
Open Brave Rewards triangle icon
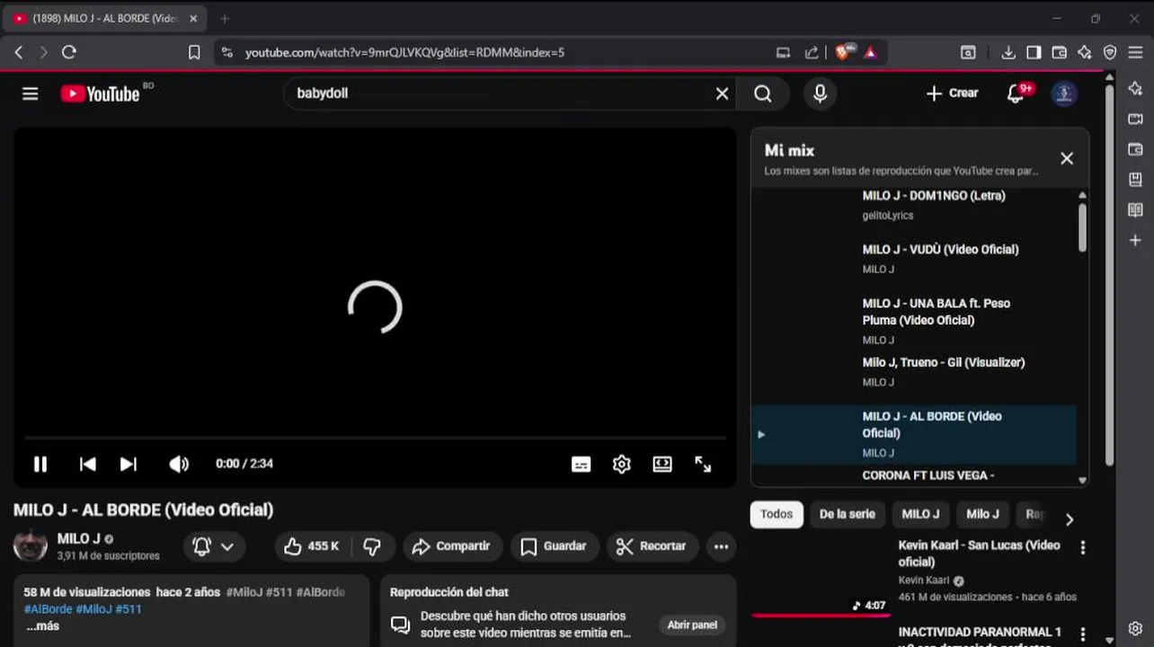[x=870, y=52]
